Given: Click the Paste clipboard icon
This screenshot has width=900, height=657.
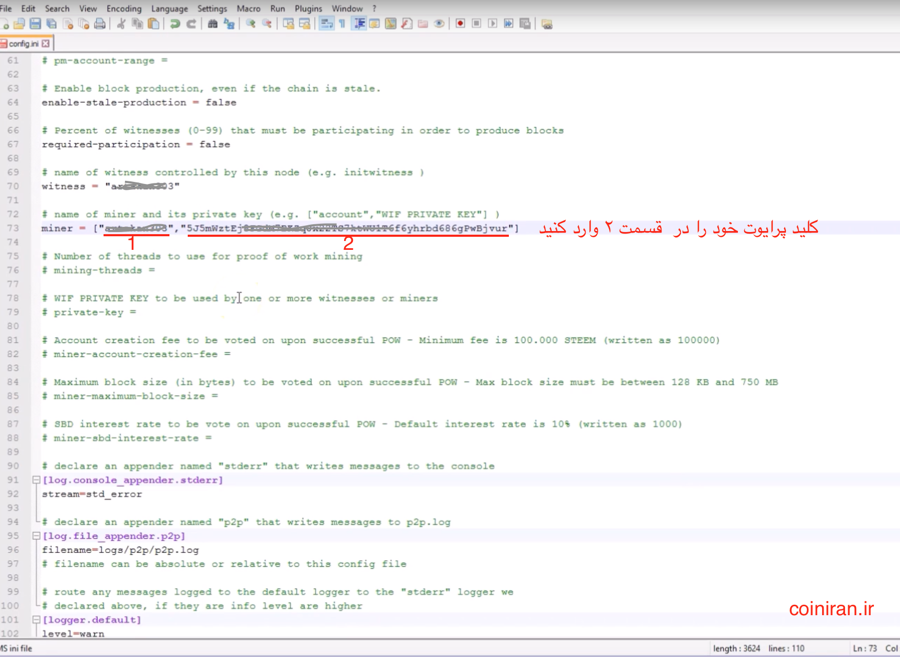Looking at the screenshot, I should [154, 24].
